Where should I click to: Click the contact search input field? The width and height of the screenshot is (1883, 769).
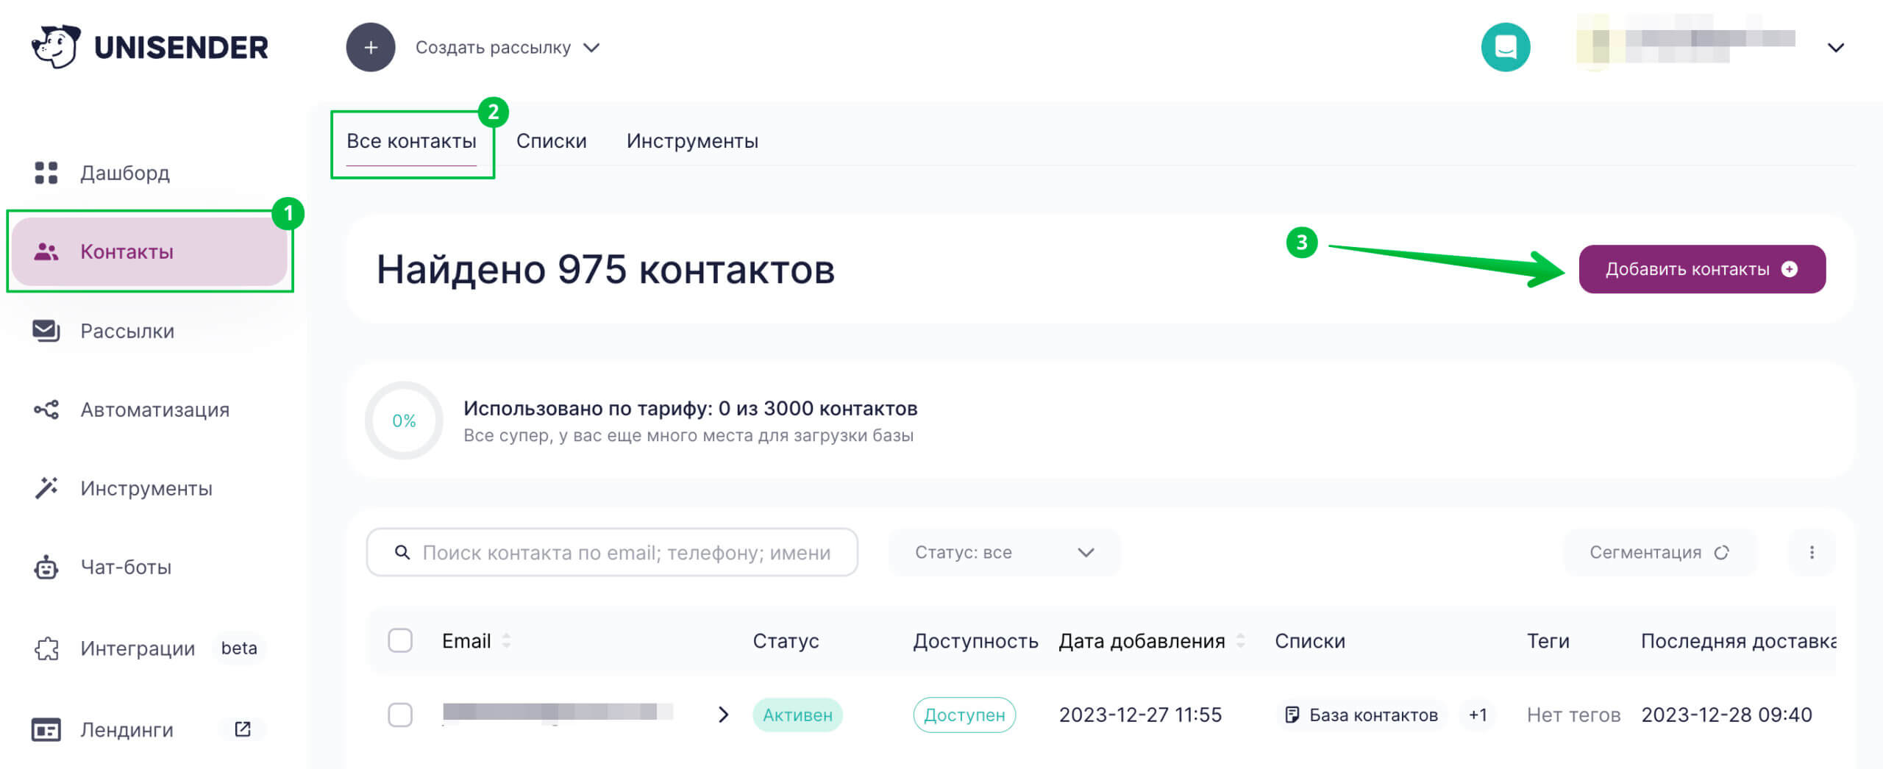pos(611,552)
